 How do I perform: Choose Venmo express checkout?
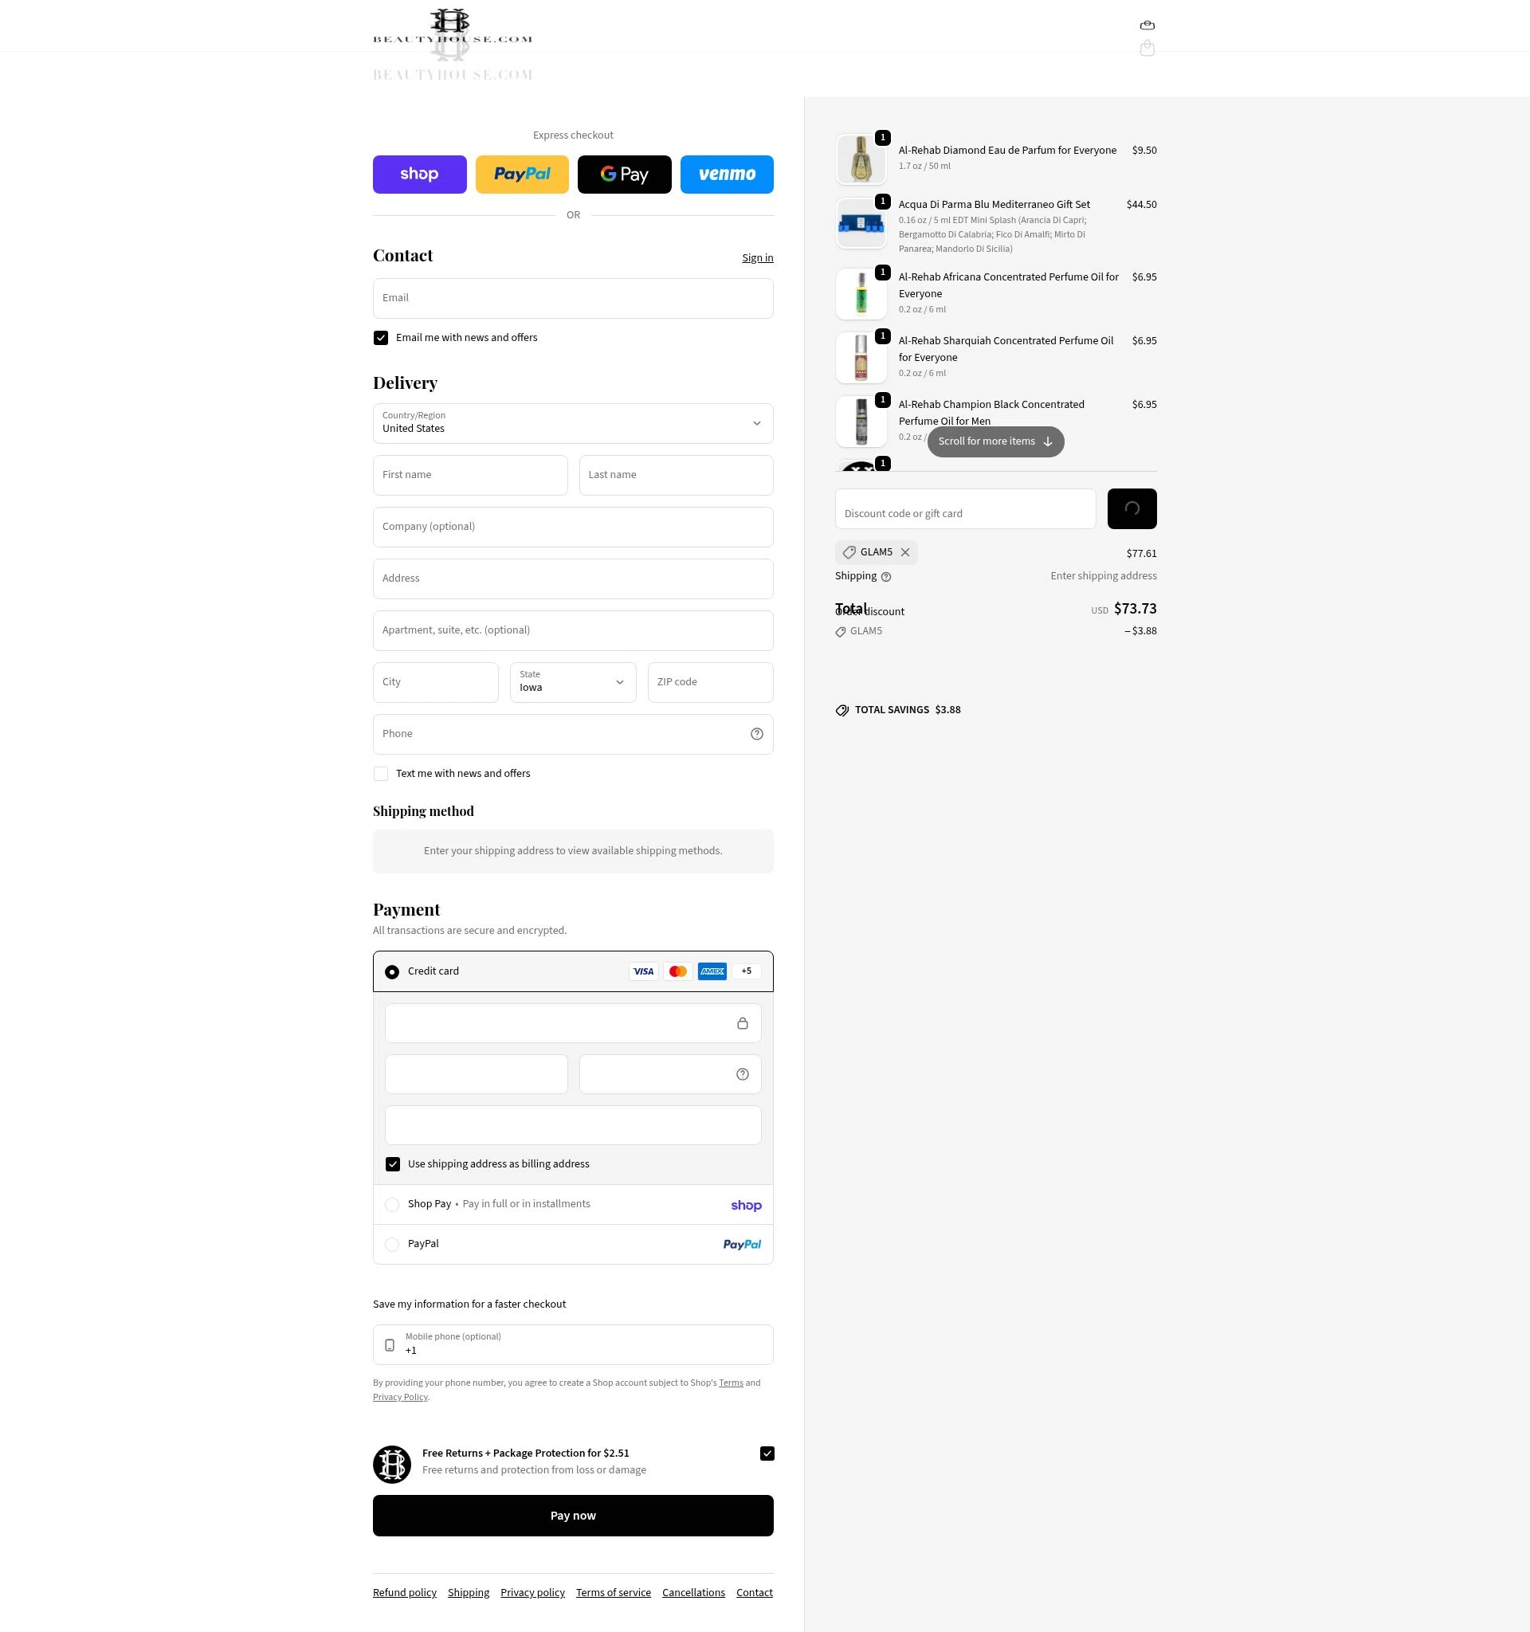(x=727, y=175)
